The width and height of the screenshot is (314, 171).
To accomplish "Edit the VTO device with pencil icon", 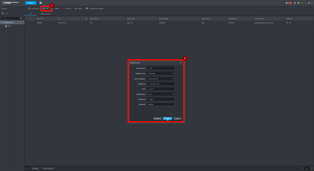I will (x=287, y=23).
